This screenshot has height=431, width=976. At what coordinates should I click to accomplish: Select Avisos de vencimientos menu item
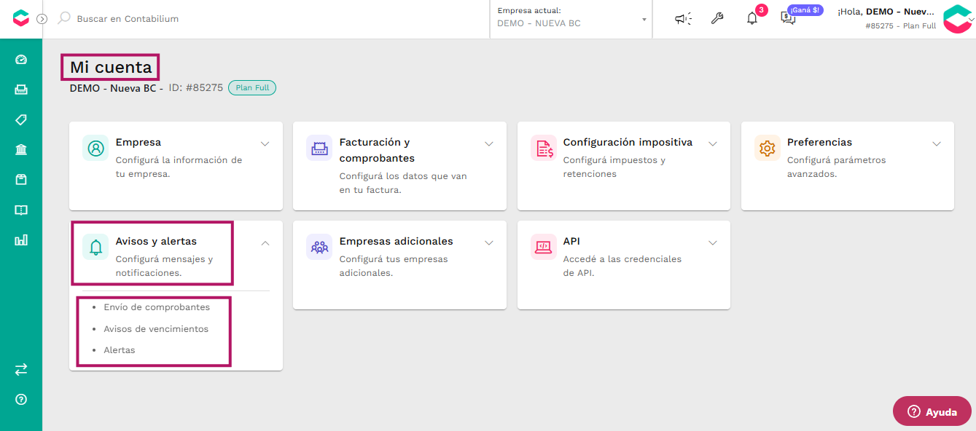tap(156, 329)
